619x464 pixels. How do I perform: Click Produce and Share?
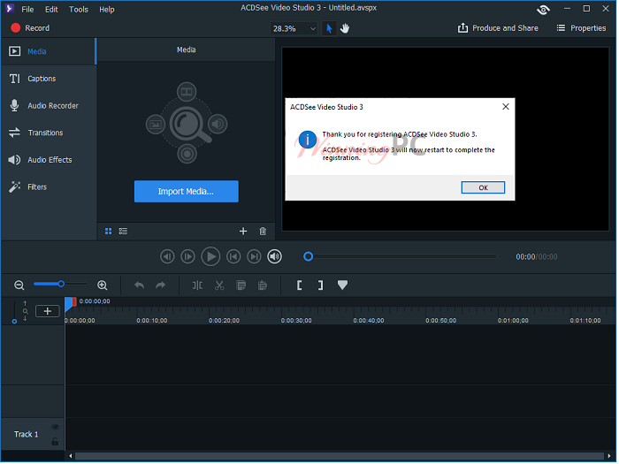click(498, 28)
